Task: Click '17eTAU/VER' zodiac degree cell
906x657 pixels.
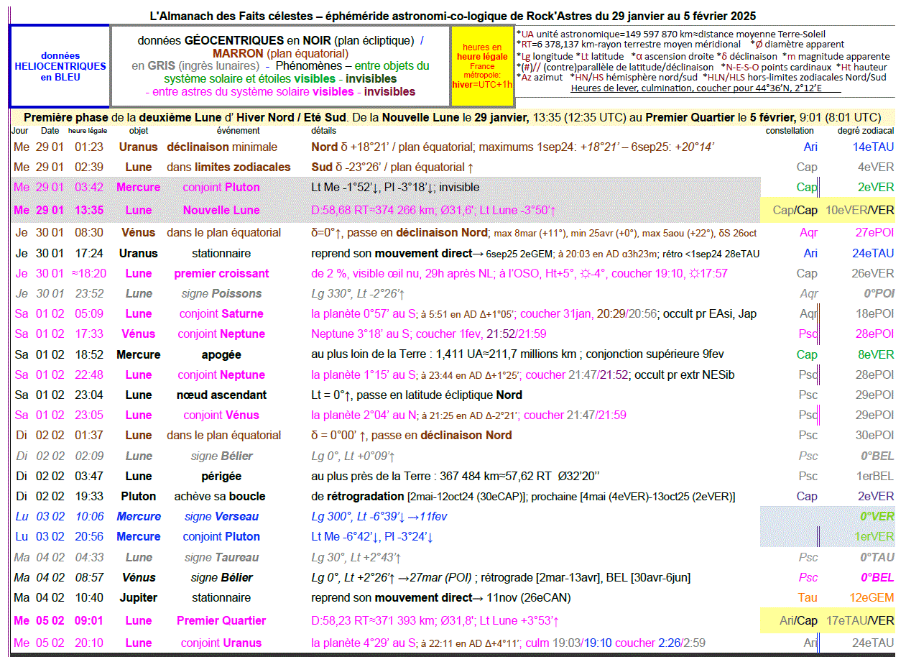Action: tap(860, 620)
